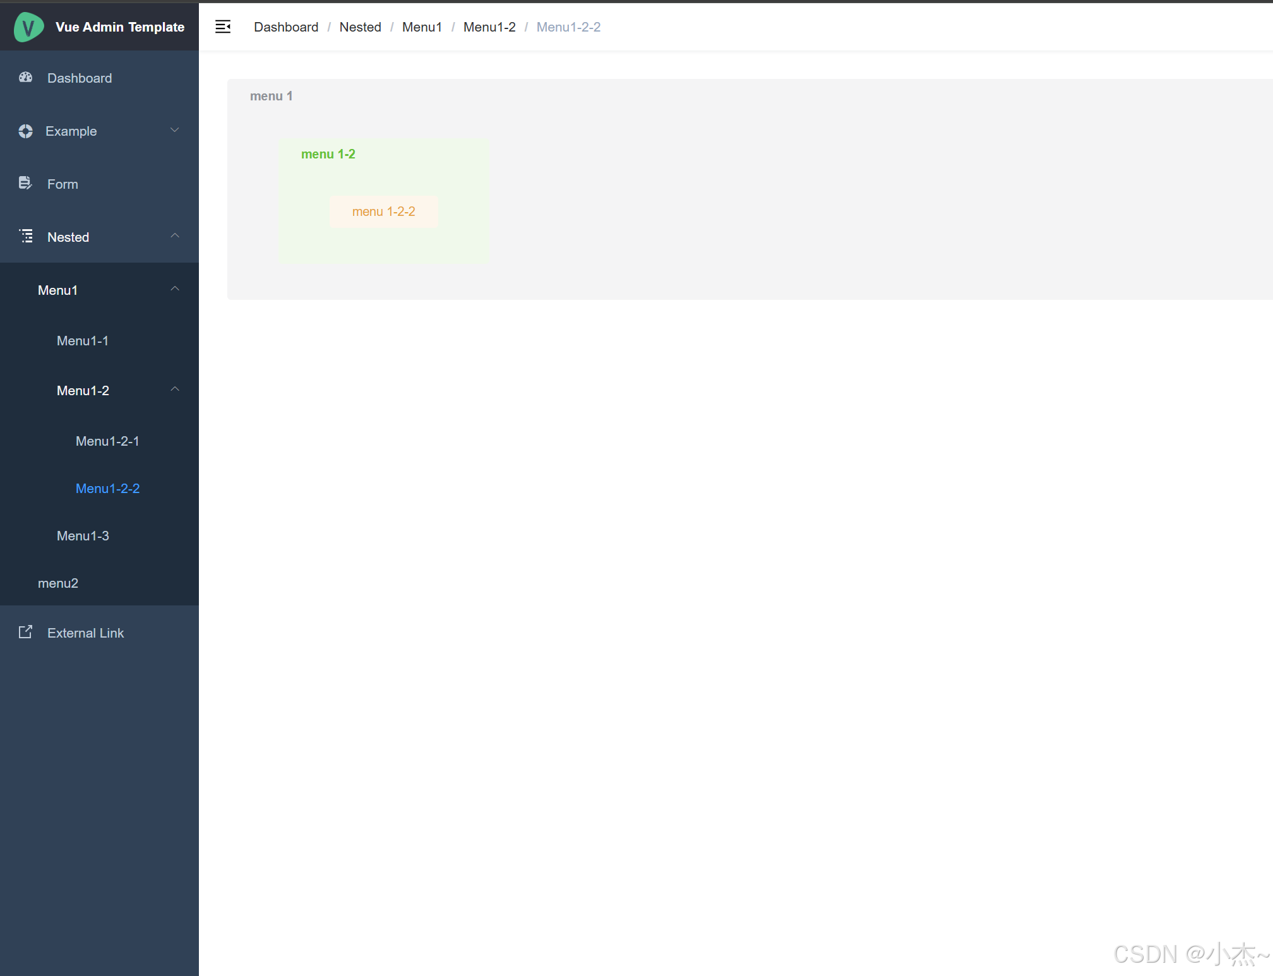1273x976 pixels.
Task: Click the Vue Admin Template logo icon
Action: (x=28, y=27)
